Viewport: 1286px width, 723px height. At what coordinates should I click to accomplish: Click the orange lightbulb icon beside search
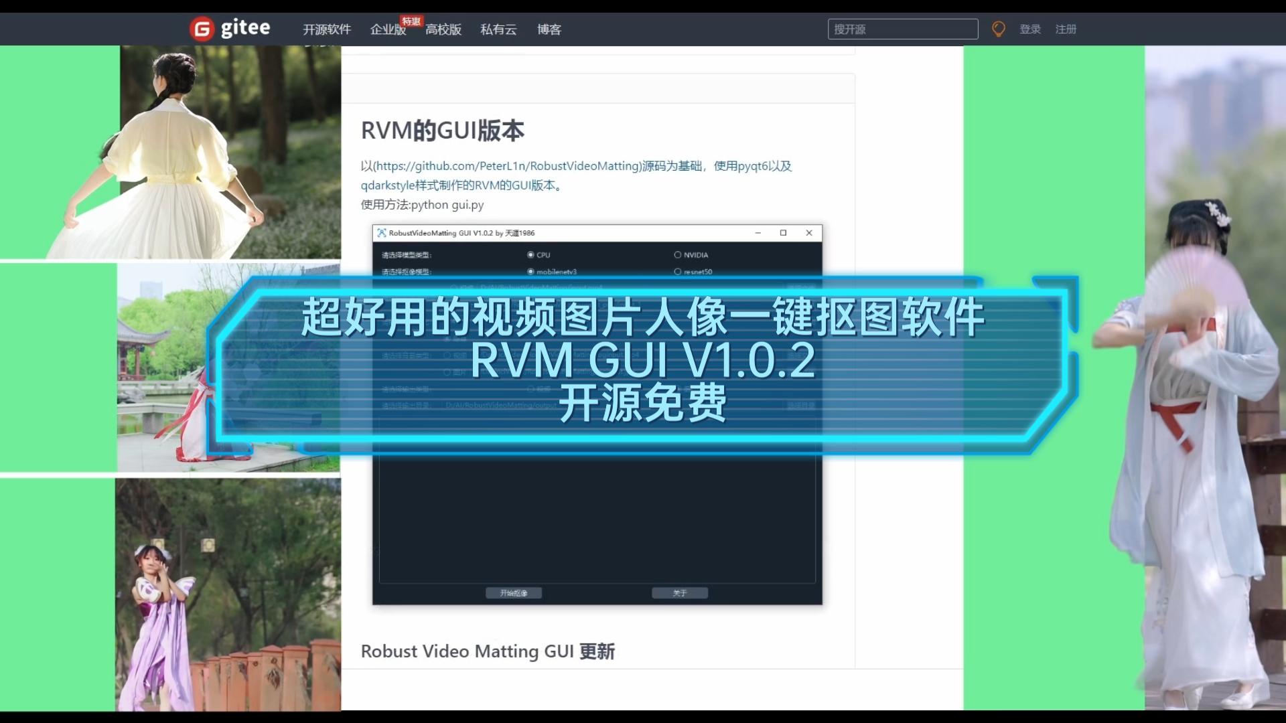click(998, 29)
